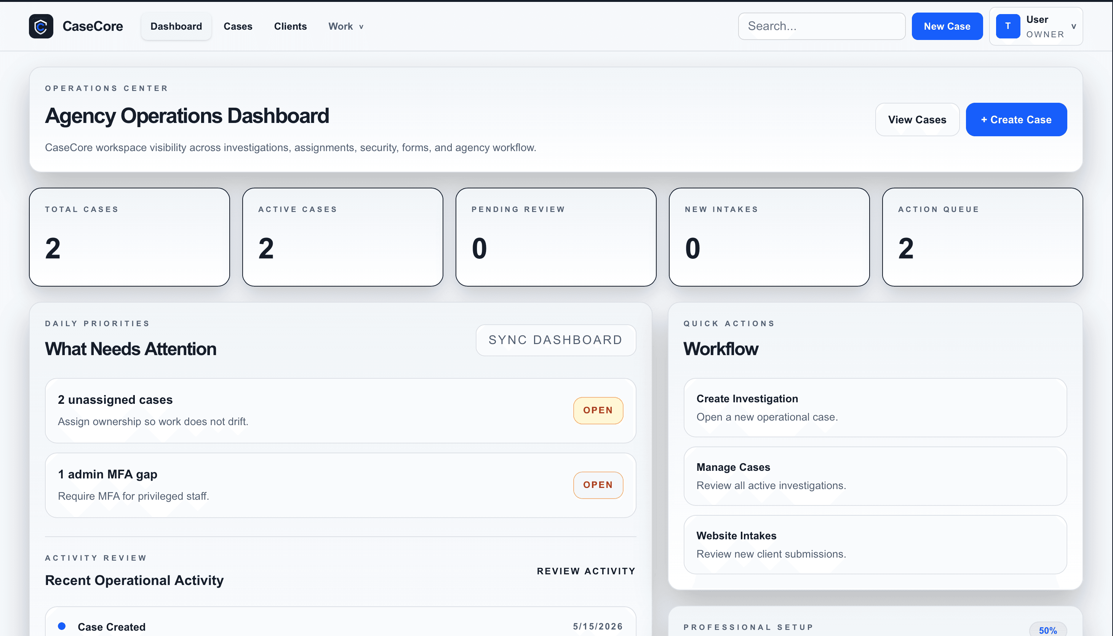Click the View Cases button
The image size is (1113, 636).
[x=917, y=119]
